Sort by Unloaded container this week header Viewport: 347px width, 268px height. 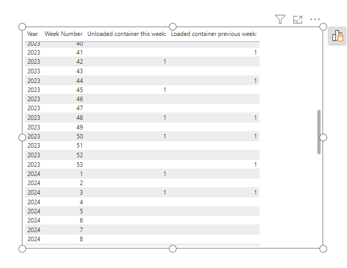(x=127, y=34)
